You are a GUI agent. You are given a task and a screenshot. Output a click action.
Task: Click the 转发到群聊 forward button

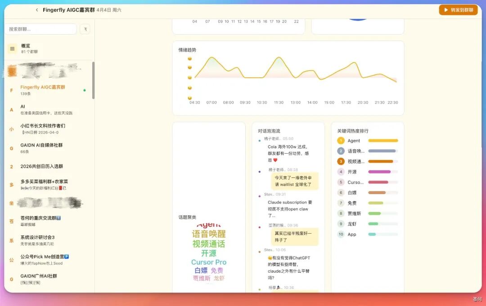(x=458, y=9)
